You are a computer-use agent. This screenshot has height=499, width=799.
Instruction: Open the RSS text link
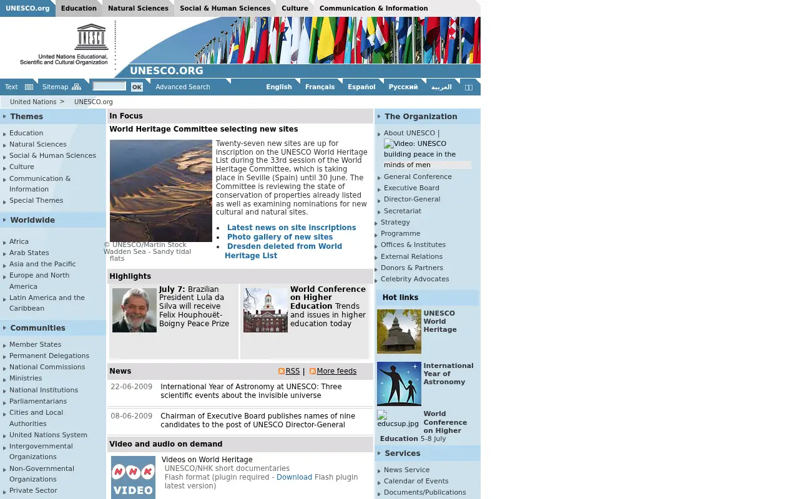click(293, 371)
